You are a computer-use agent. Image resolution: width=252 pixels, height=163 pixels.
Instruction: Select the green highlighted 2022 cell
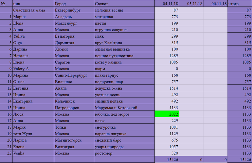(x=167, y=114)
